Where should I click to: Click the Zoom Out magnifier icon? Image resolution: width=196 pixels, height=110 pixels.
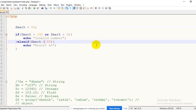(54, 8)
